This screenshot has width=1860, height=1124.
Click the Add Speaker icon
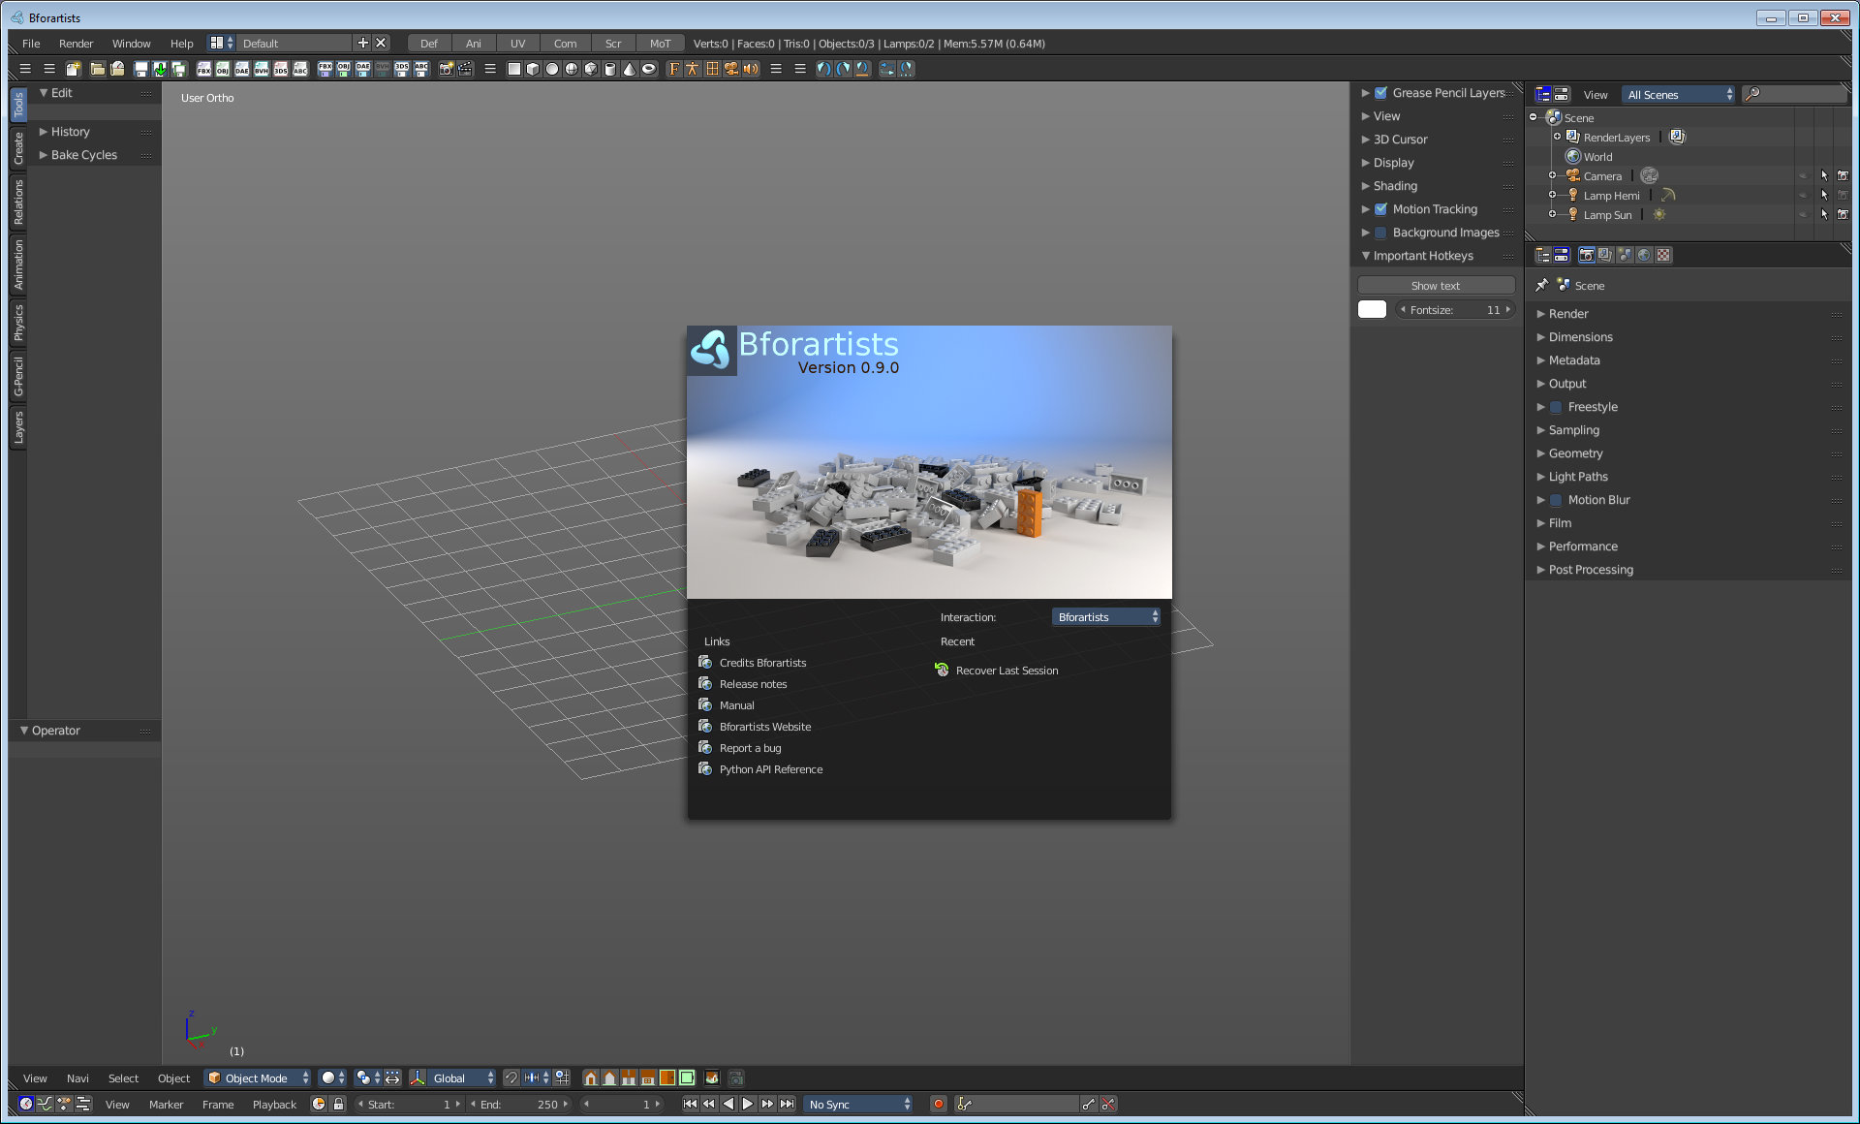(751, 69)
